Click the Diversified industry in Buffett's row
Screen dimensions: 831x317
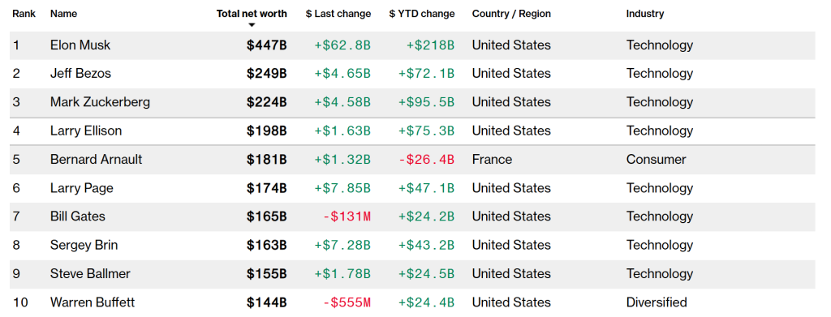point(657,302)
